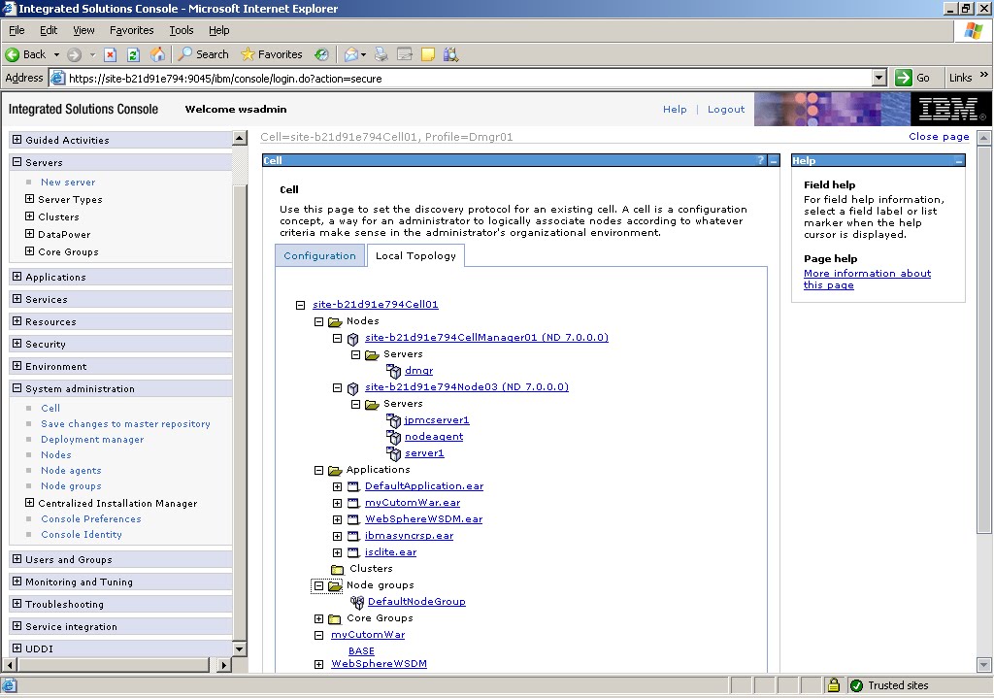Screen dimensions: 994x698
Task: Click the navigation horizontal scroll right arrow
Action: [x=223, y=665]
